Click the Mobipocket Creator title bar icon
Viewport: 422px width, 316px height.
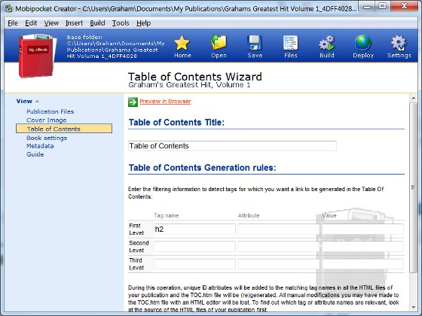(x=8, y=8)
